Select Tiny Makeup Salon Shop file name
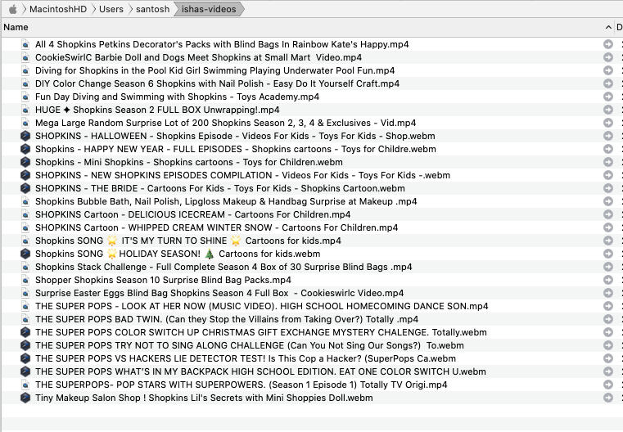Image resolution: width=623 pixels, height=432 pixels. pyautogui.click(x=204, y=398)
